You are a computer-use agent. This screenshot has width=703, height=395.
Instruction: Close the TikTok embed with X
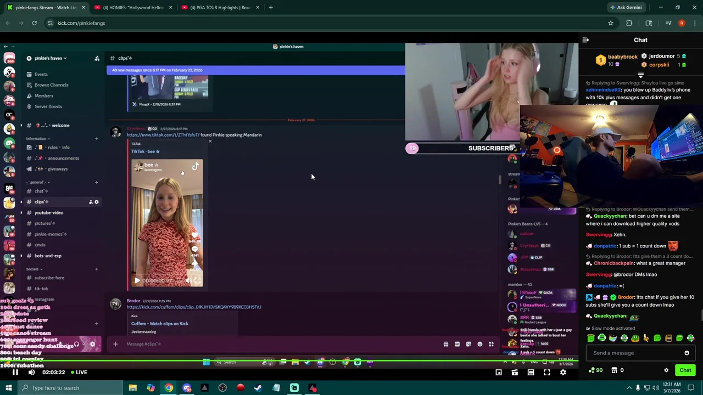(x=210, y=142)
